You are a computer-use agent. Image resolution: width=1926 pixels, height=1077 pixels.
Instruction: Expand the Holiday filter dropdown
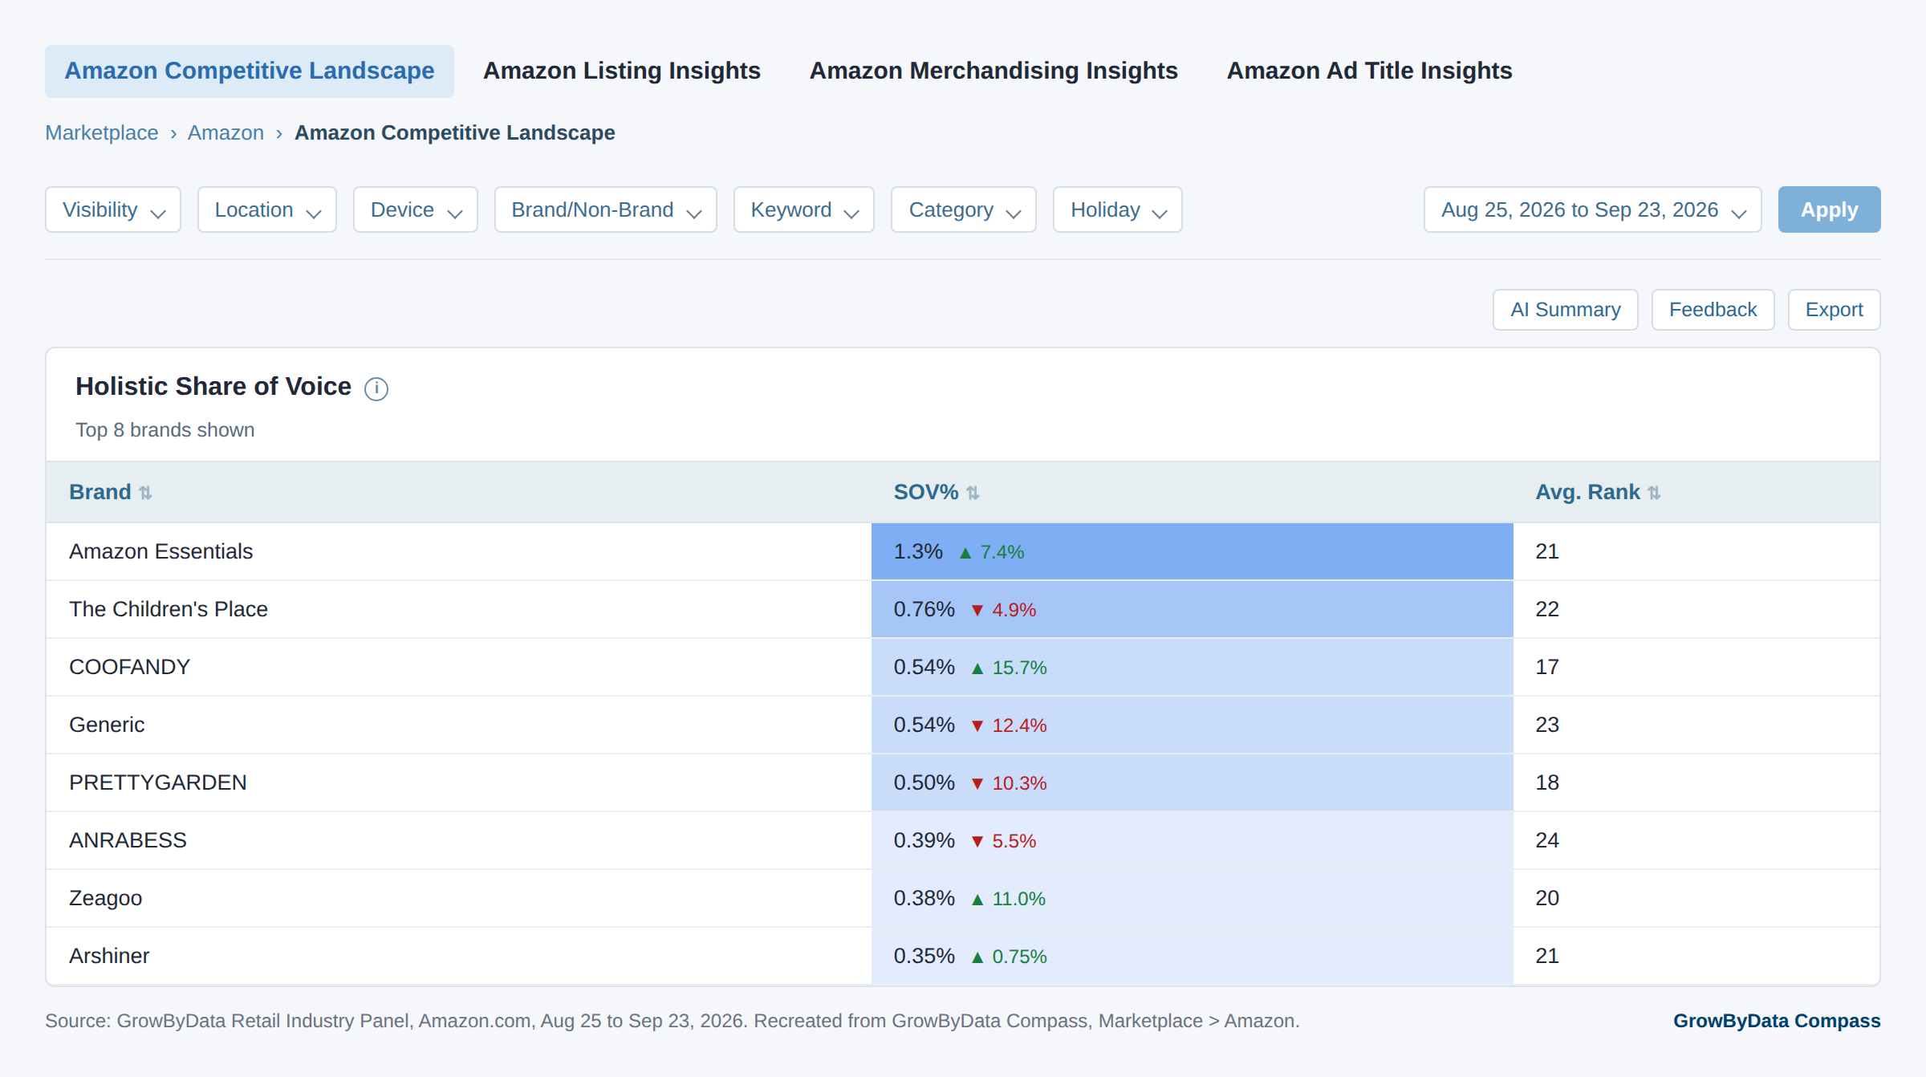tap(1118, 209)
